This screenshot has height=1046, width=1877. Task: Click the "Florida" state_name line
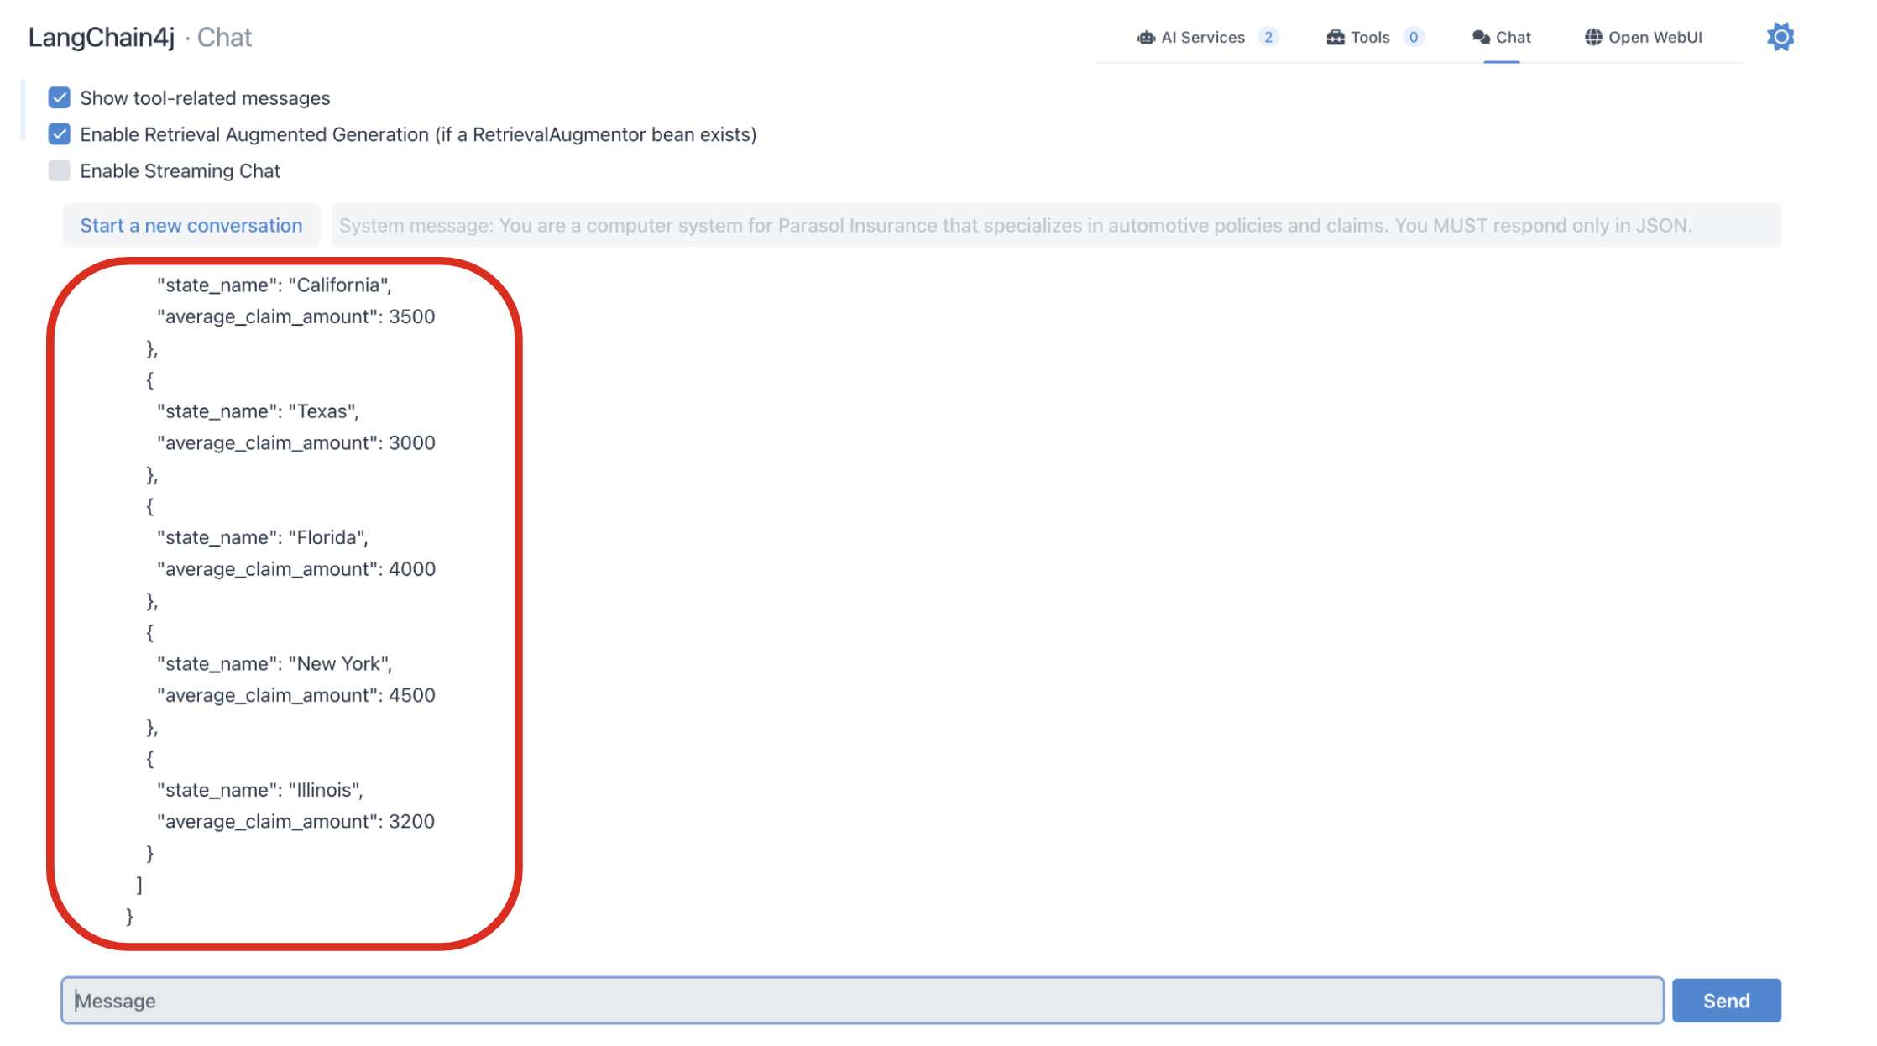263,537
